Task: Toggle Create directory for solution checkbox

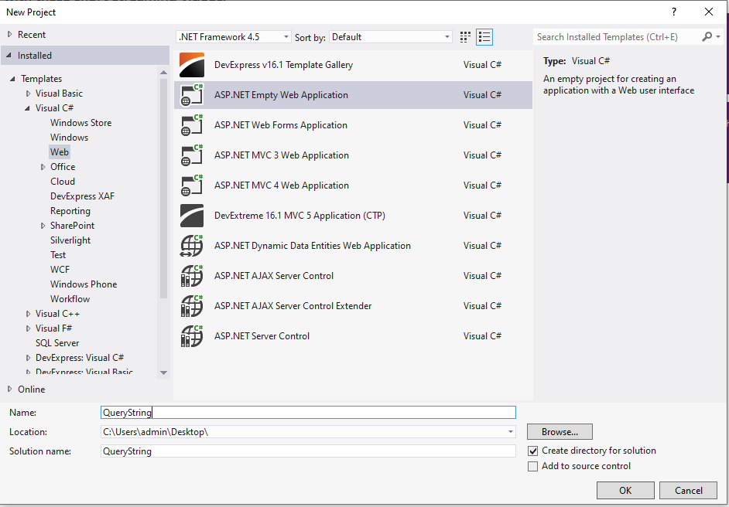Action: coord(532,451)
